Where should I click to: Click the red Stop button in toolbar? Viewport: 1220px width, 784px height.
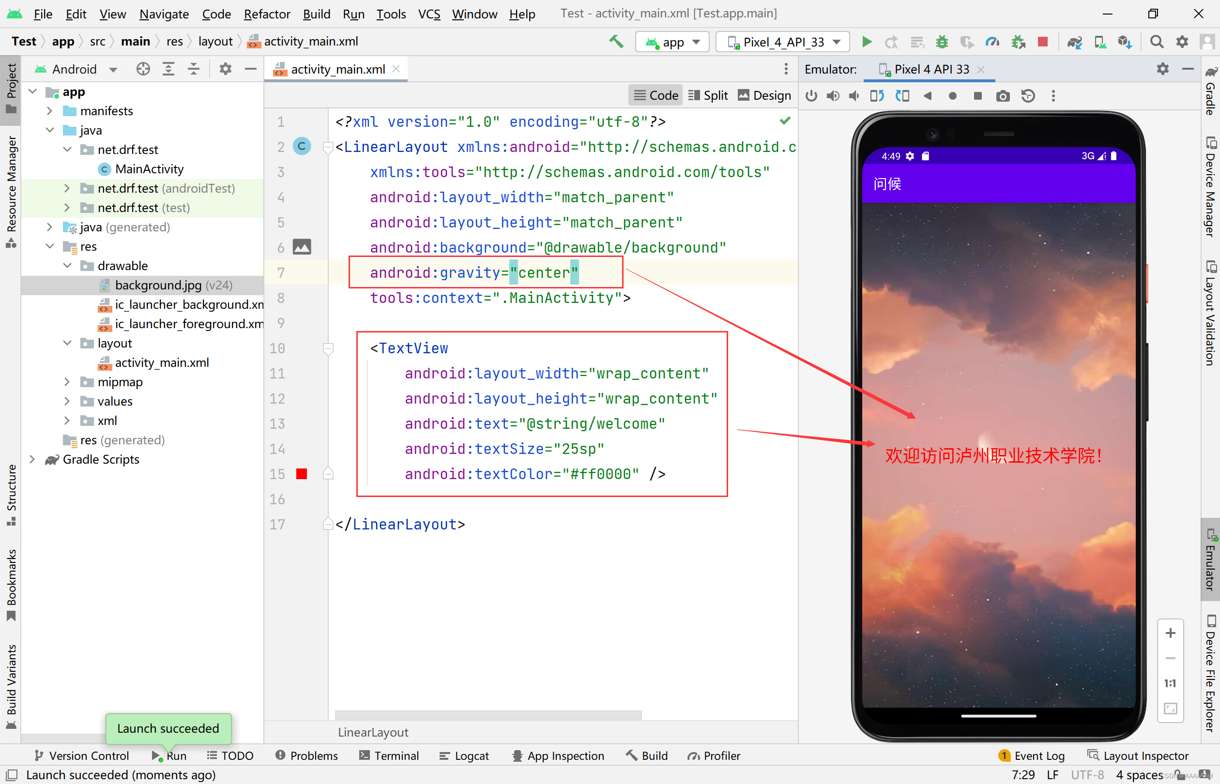1042,42
